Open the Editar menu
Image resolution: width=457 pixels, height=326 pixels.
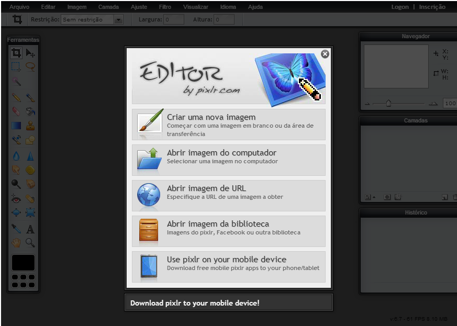pyautogui.click(x=48, y=7)
